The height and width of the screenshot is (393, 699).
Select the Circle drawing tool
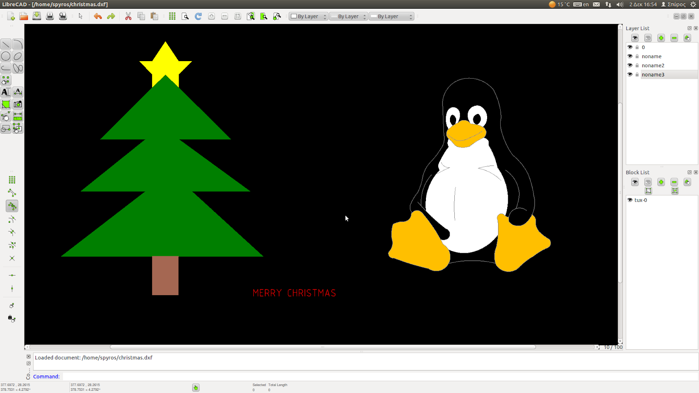(6, 56)
